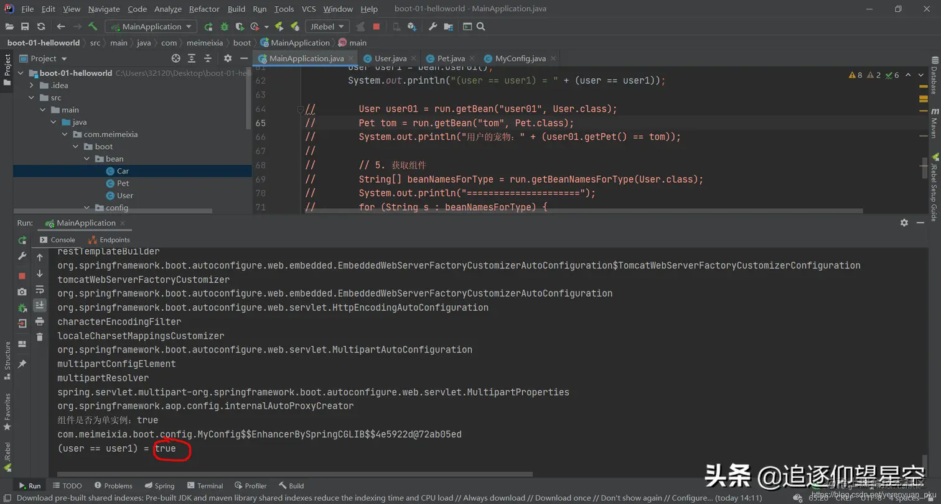Click the Build Project hammer icon

93,27
